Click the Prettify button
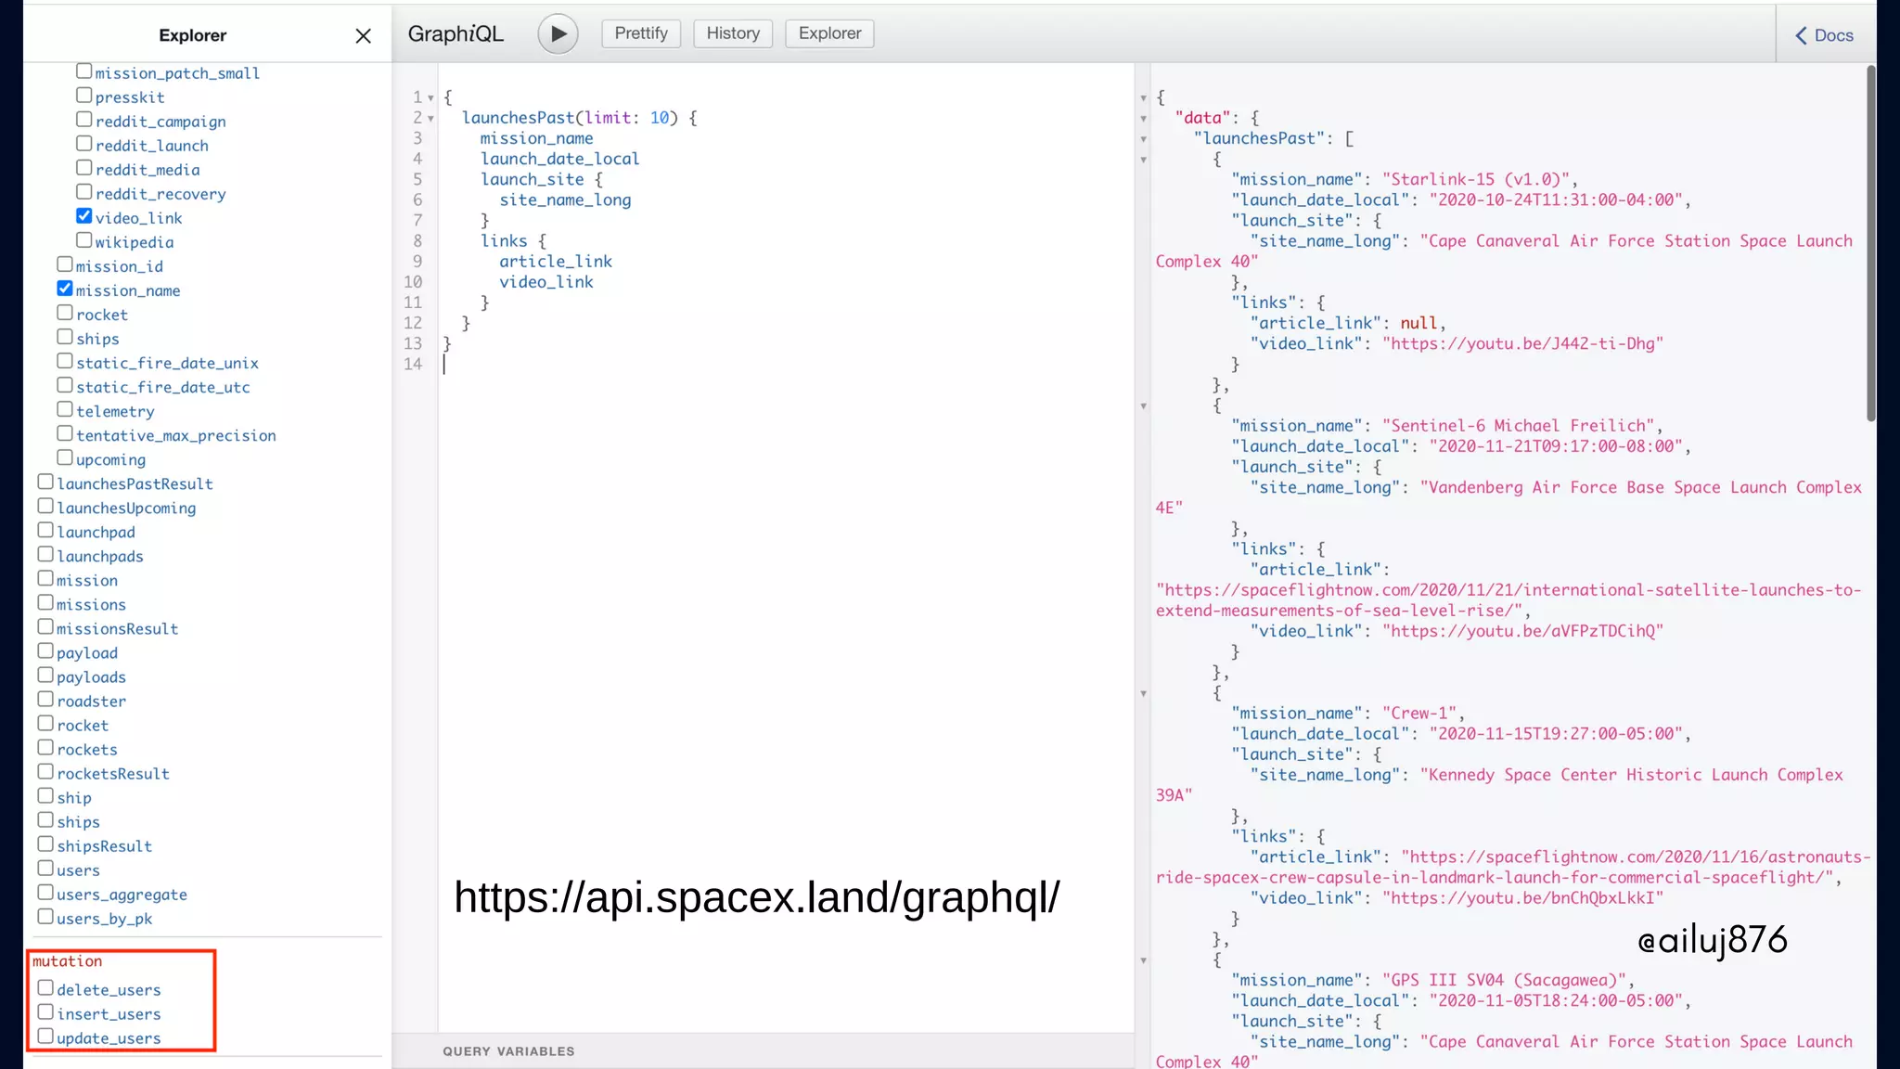Image resolution: width=1900 pixels, height=1069 pixels. (x=641, y=33)
